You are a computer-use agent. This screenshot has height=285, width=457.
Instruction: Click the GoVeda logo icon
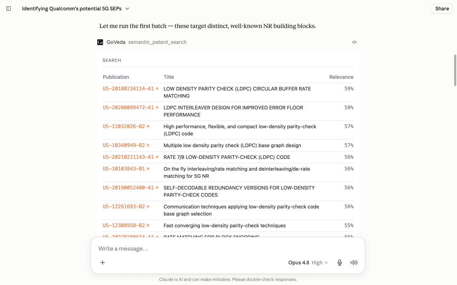pos(100,42)
